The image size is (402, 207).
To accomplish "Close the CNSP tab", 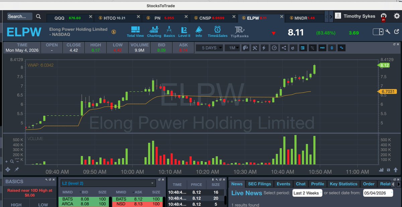I will (x=233, y=16).
